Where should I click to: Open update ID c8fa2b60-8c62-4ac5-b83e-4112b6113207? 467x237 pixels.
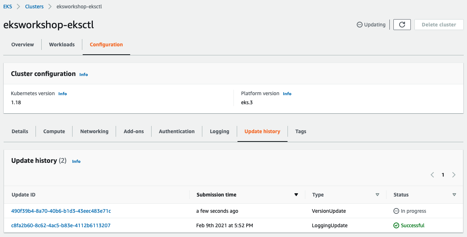click(61, 225)
